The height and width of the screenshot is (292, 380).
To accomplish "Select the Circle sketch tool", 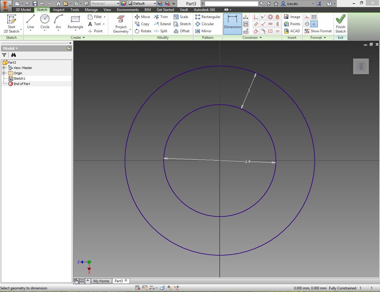I will pos(45,22).
